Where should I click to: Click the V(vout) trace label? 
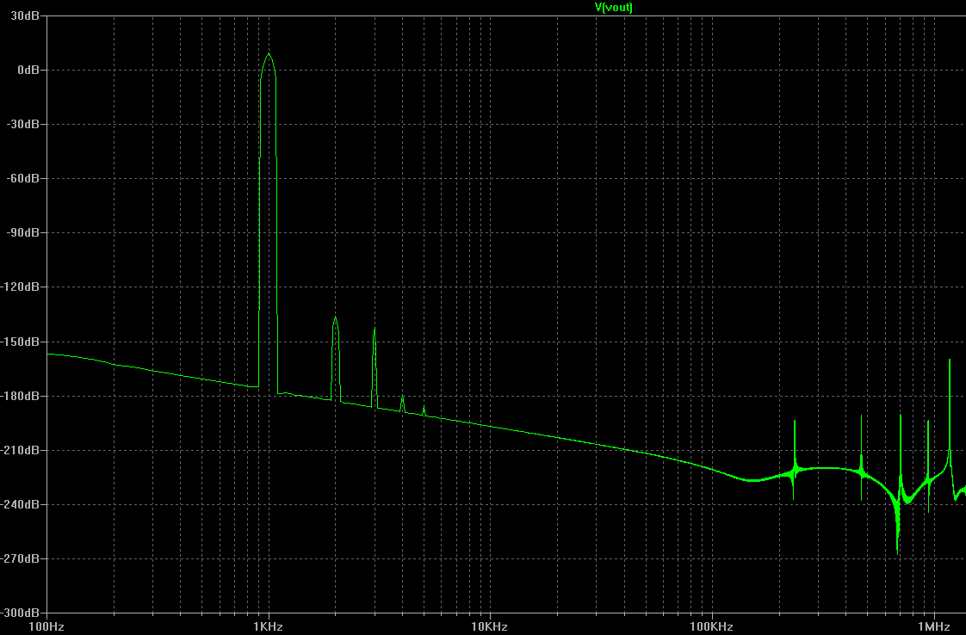613,8
